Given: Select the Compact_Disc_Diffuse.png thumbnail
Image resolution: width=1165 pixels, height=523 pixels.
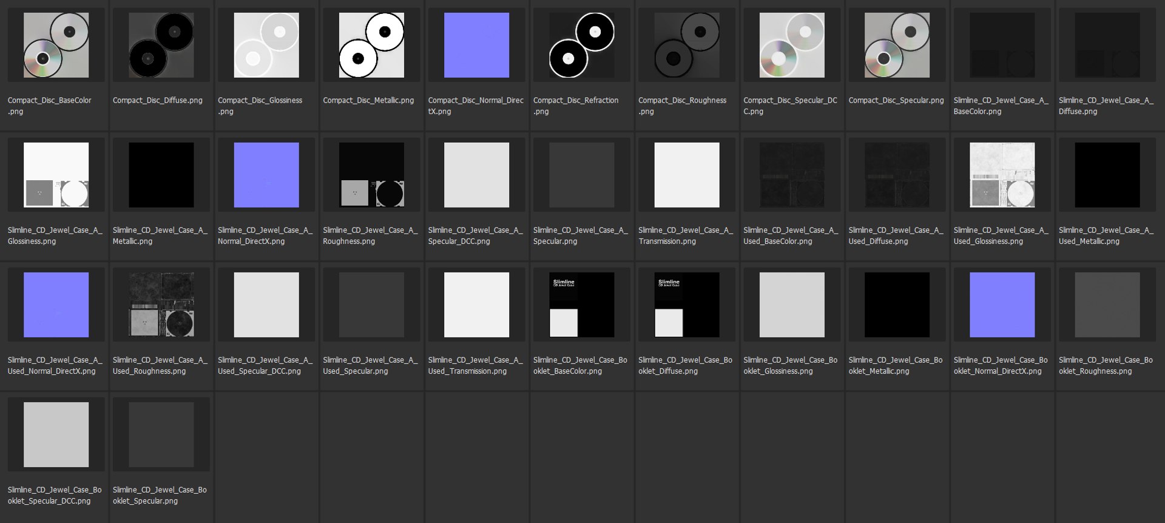Looking at the screenshot, I should 161,45.
